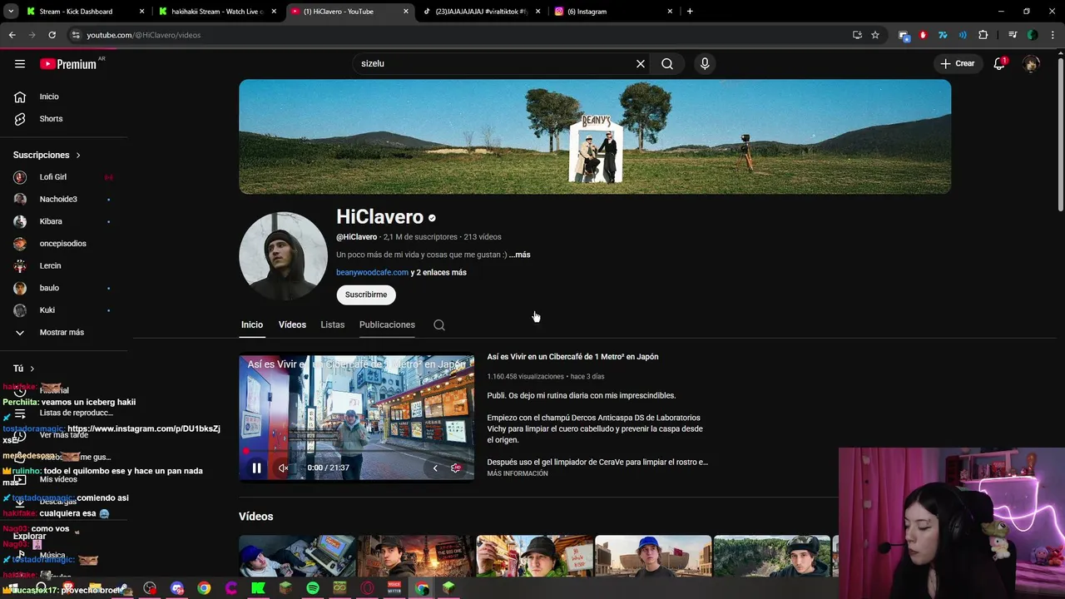The width and height of the screenshot is (1065, 599).
Task: Open beanywoodcafe.com link
Action: tap(372, 272)
